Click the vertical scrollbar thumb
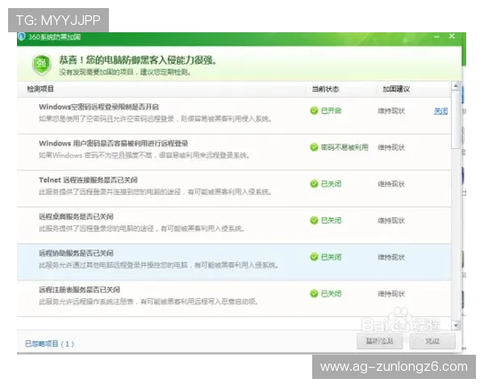Viewport: 484px width, 387px height. click(456, 120)
